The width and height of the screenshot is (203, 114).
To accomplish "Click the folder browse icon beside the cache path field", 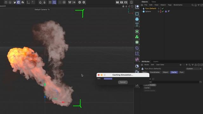I will [x=201, y=82].
